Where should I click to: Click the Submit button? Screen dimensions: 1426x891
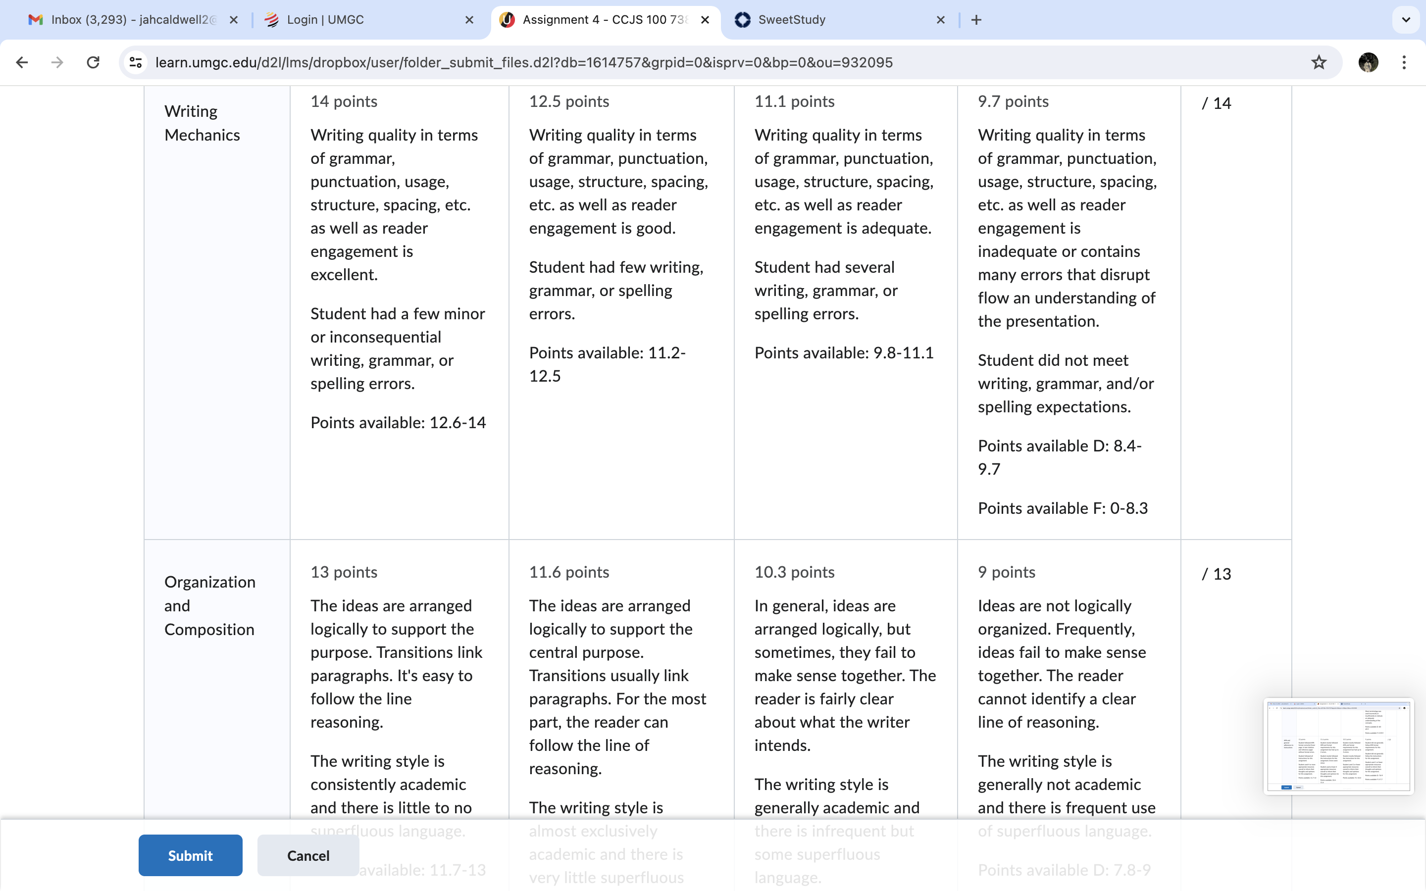[x=190, y=855]
